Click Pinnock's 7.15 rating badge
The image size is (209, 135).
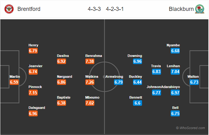tap(33, 92)
